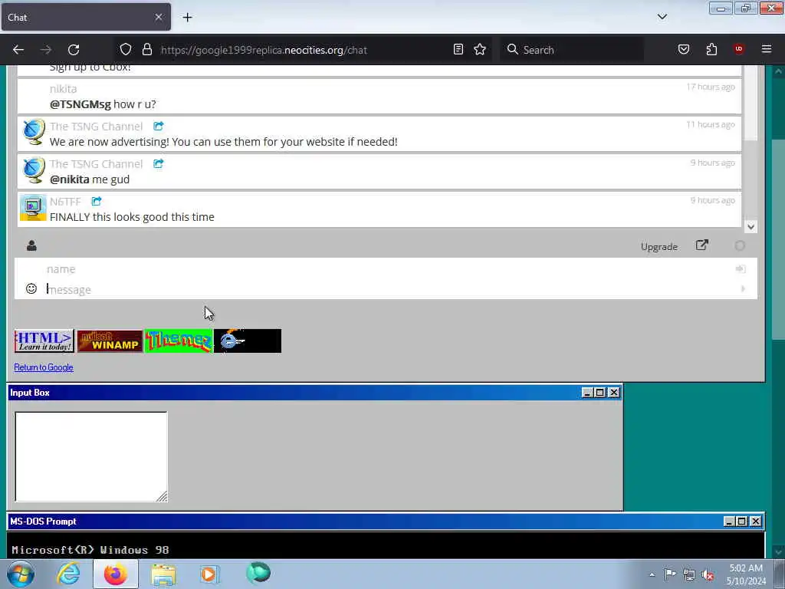This screenshot has width=785, height=589.
Task: Open The TSNG Channel 'me gud' share icon
Action: tap(158, 164)
